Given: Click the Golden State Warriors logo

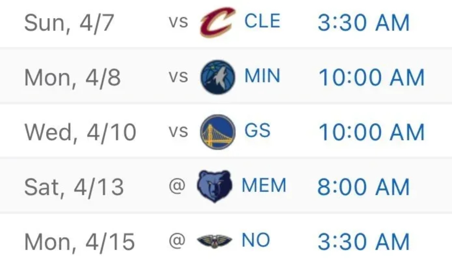Looking at the screenshot, I should point(218,132).
